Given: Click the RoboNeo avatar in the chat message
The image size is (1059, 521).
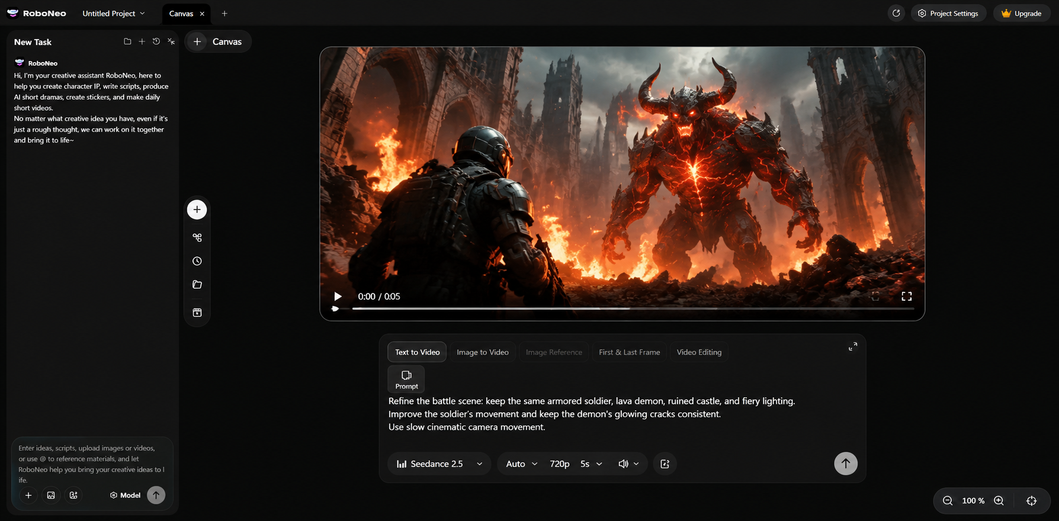Looking at the screenshot, I should click(x=20, y=63).
